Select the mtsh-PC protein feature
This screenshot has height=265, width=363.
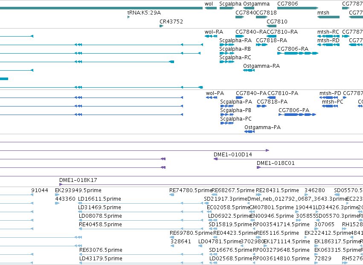click(330, 106)
